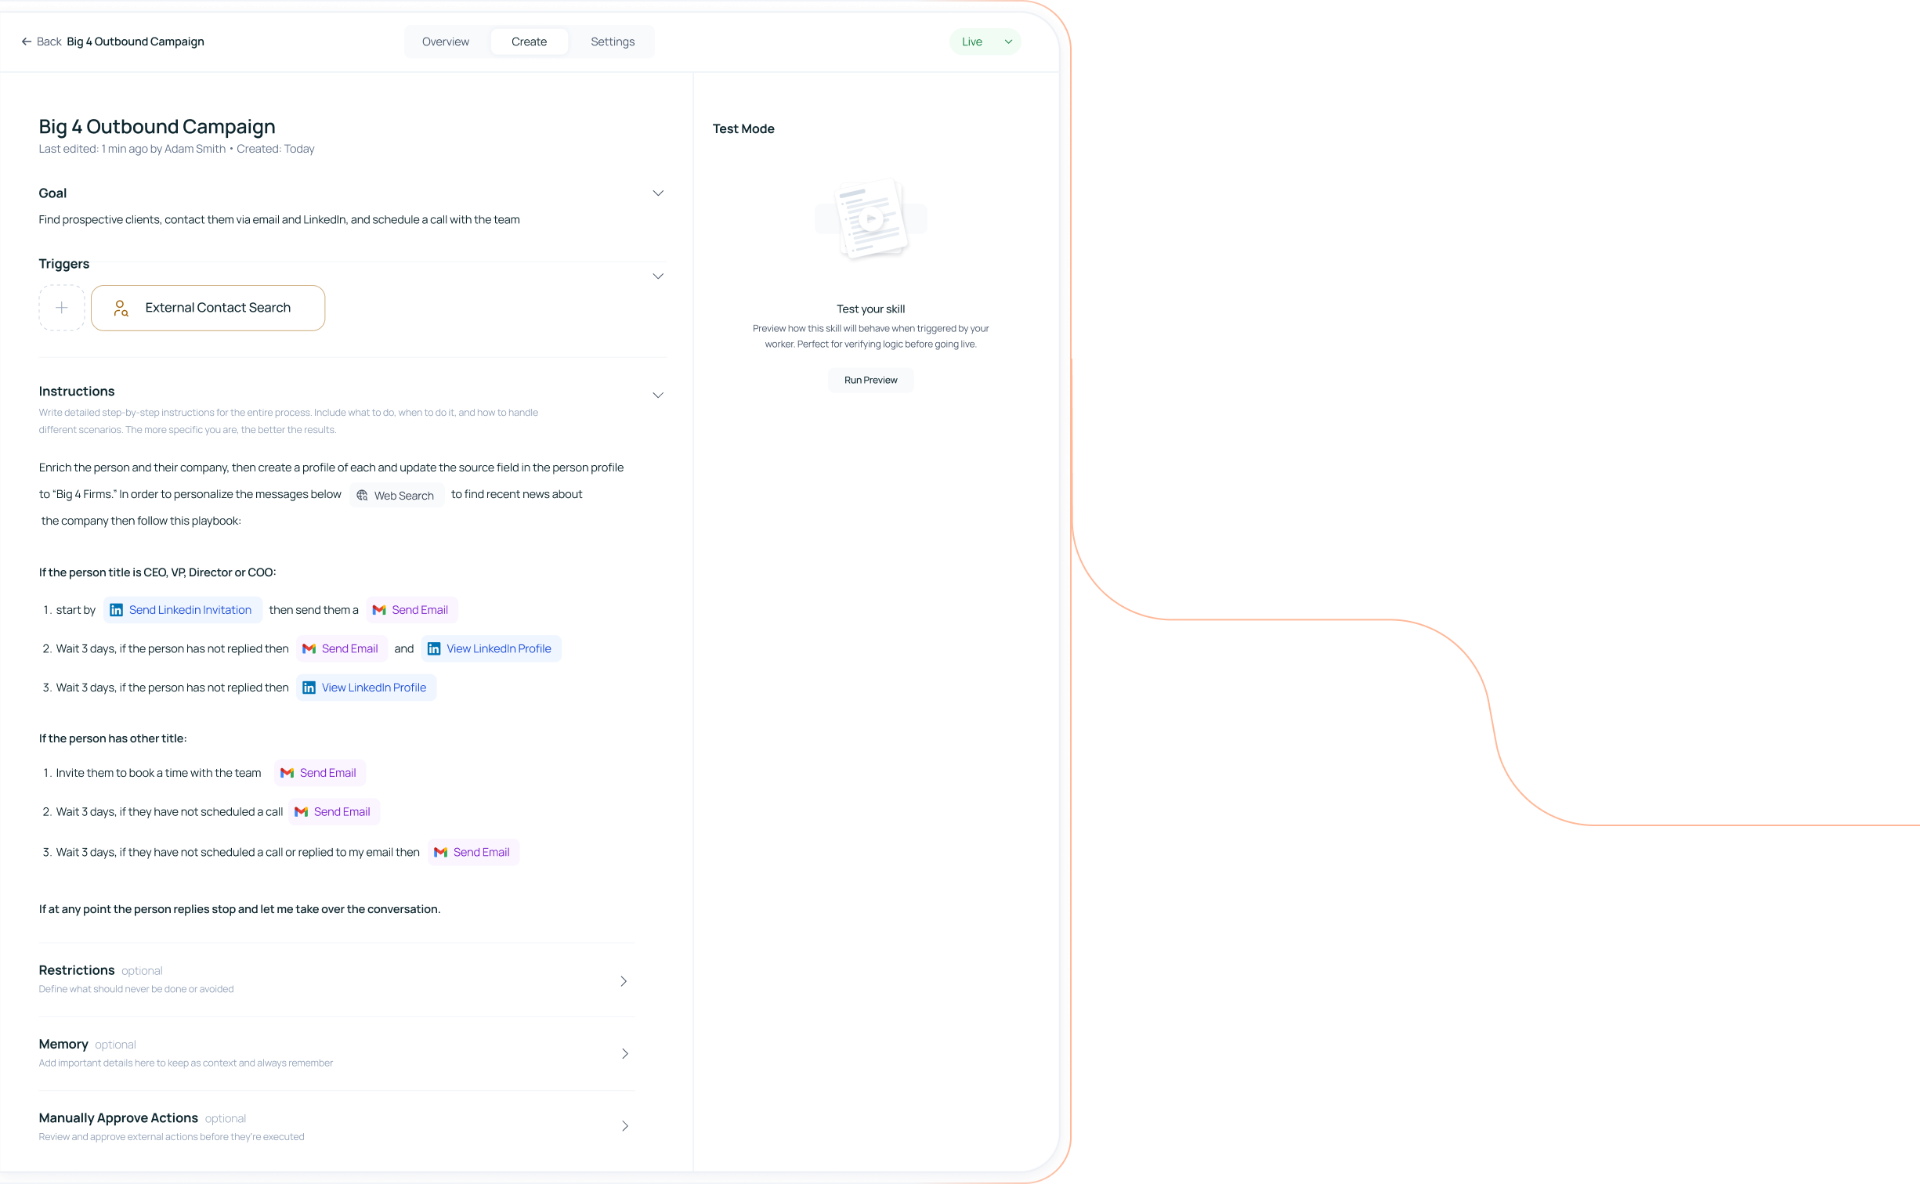Click the Goal description text field
The height and width of the screenshot is (1184, 1920).
click(x=279, y=220)
